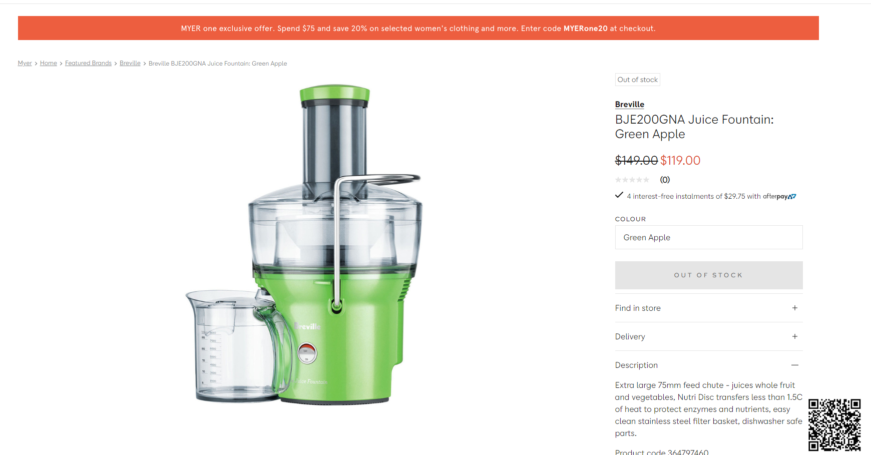
Task: Click the QR code image
Action: pyautogui.click(x=834, y=425)
